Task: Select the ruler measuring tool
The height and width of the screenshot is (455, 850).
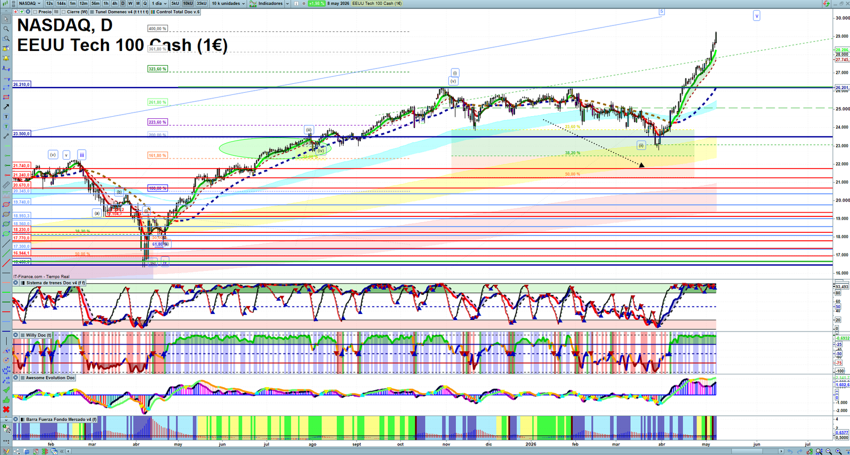Action: tap(6, 185)
